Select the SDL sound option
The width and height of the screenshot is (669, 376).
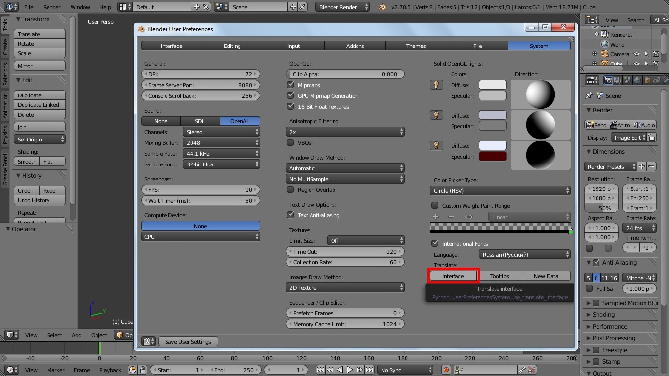[200, 121]
